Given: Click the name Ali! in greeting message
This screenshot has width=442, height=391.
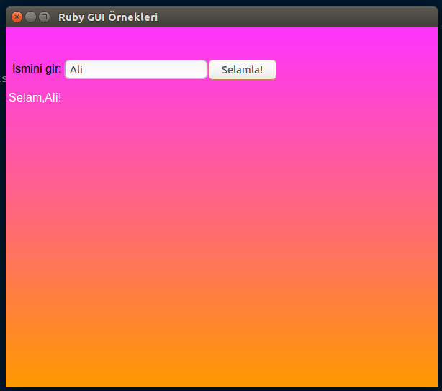Looking at the screenshot, I should click(53, 98).
